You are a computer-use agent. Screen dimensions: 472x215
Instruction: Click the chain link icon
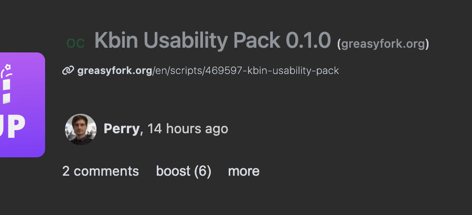(68, 70)
